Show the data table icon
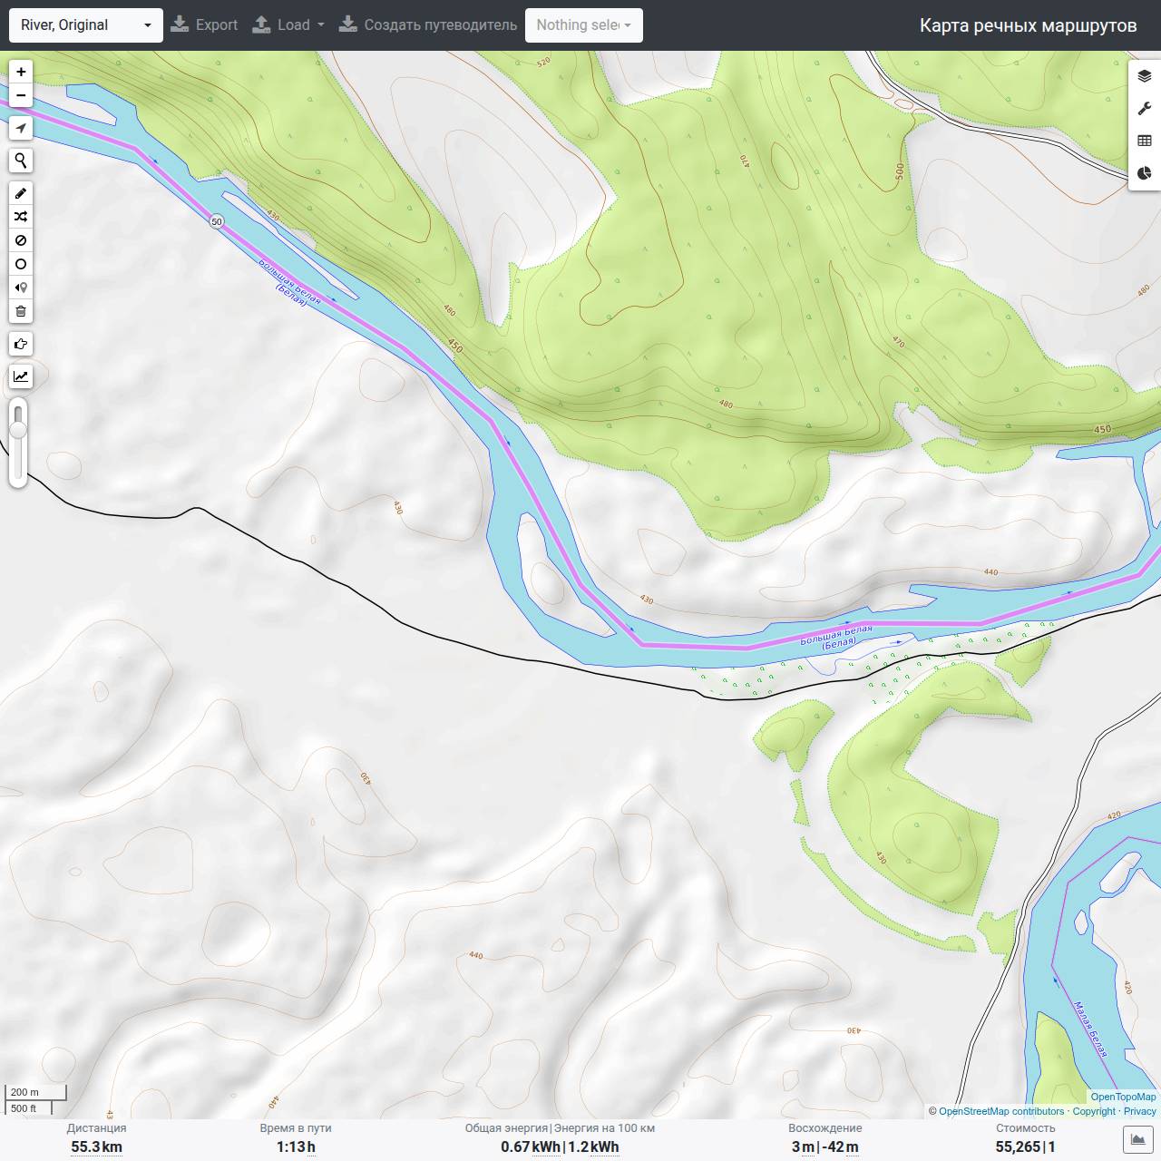Viewport: 1161px width, 1161px height. 1144,141
